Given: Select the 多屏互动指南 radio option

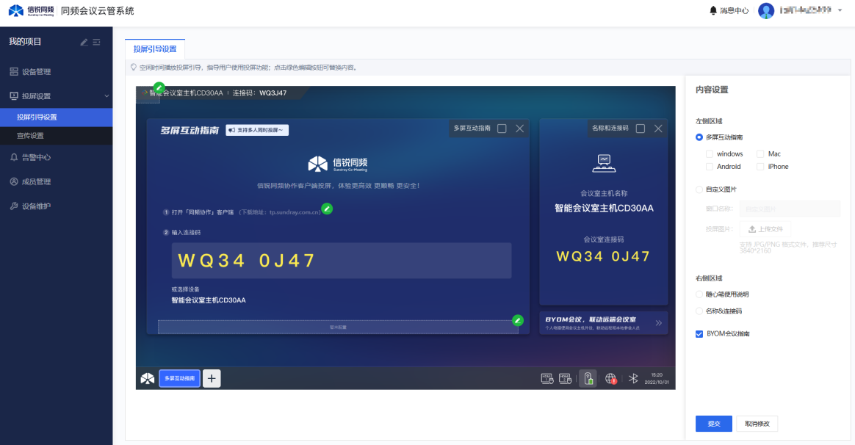Looking at the screenshot, I should coord(699,137).
